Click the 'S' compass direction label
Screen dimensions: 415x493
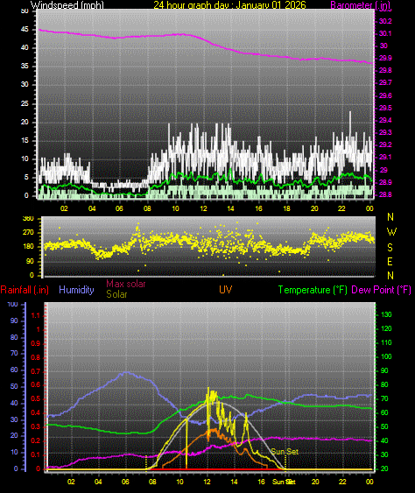[x=390, y=248]
